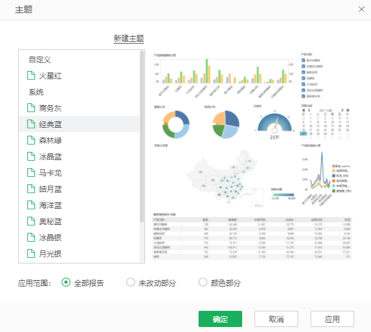371x332 pixels.
Task: Confirm with the green 确定 button
Action: (x=220, y=319)
